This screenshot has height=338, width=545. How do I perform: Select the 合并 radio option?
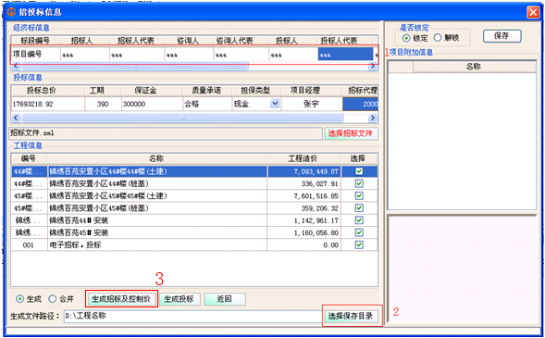pyautogui.click(x=52, y=299)
